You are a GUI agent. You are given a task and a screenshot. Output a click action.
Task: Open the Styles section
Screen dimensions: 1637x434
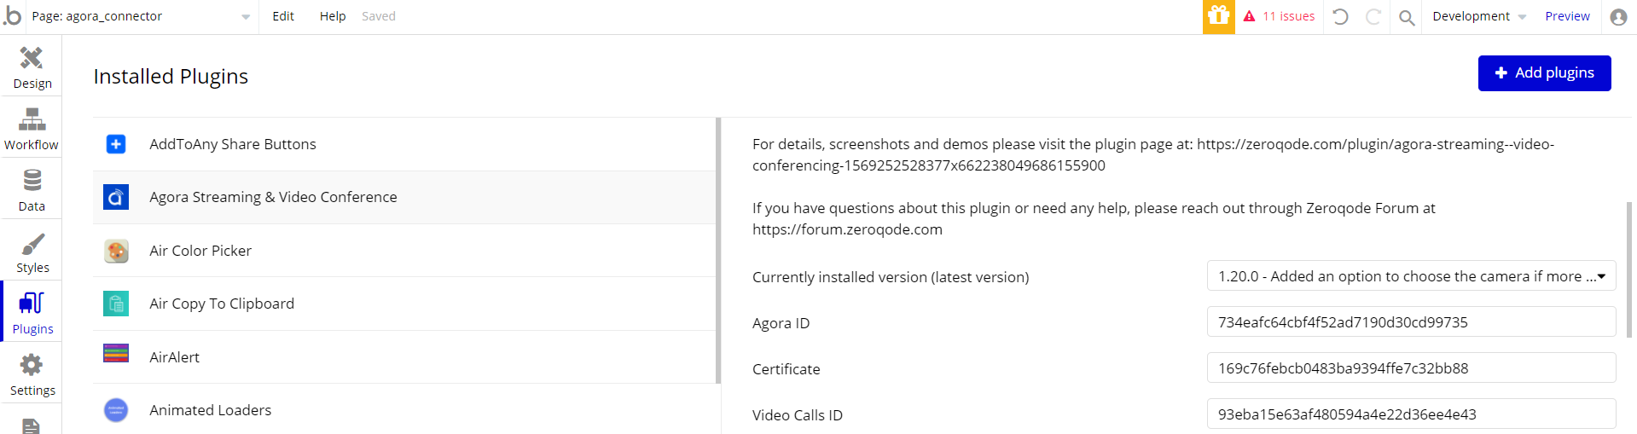[32, 251]
